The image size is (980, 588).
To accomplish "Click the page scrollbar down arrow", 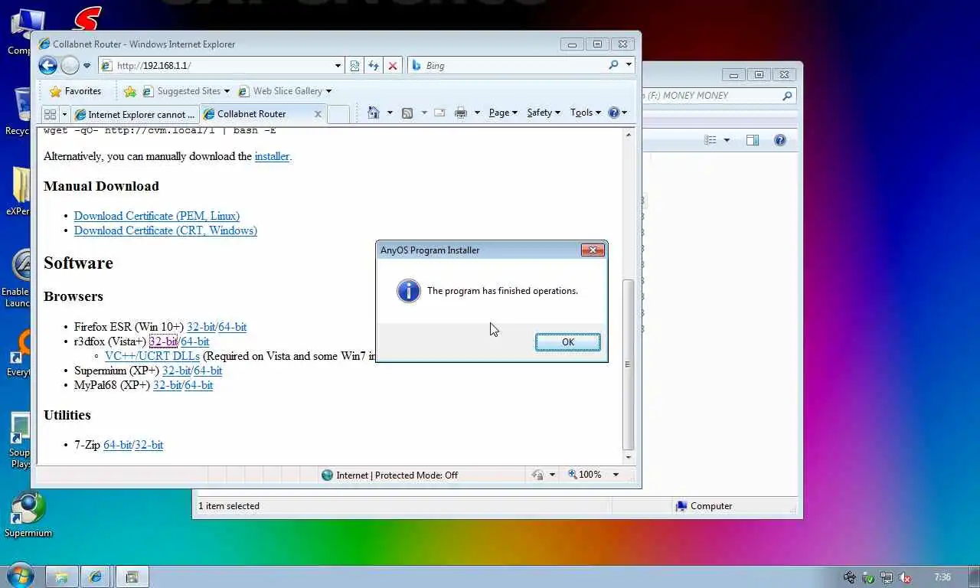I will point(629,457).
